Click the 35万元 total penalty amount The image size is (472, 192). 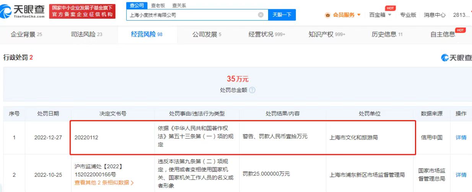[238, 79]
